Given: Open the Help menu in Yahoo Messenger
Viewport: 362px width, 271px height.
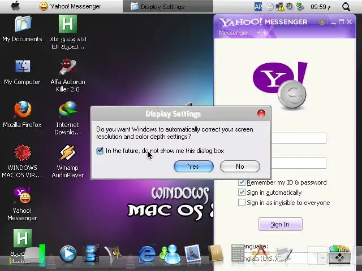Looking at the screenshot, I should pyautogui.click(x=262, y=33).
